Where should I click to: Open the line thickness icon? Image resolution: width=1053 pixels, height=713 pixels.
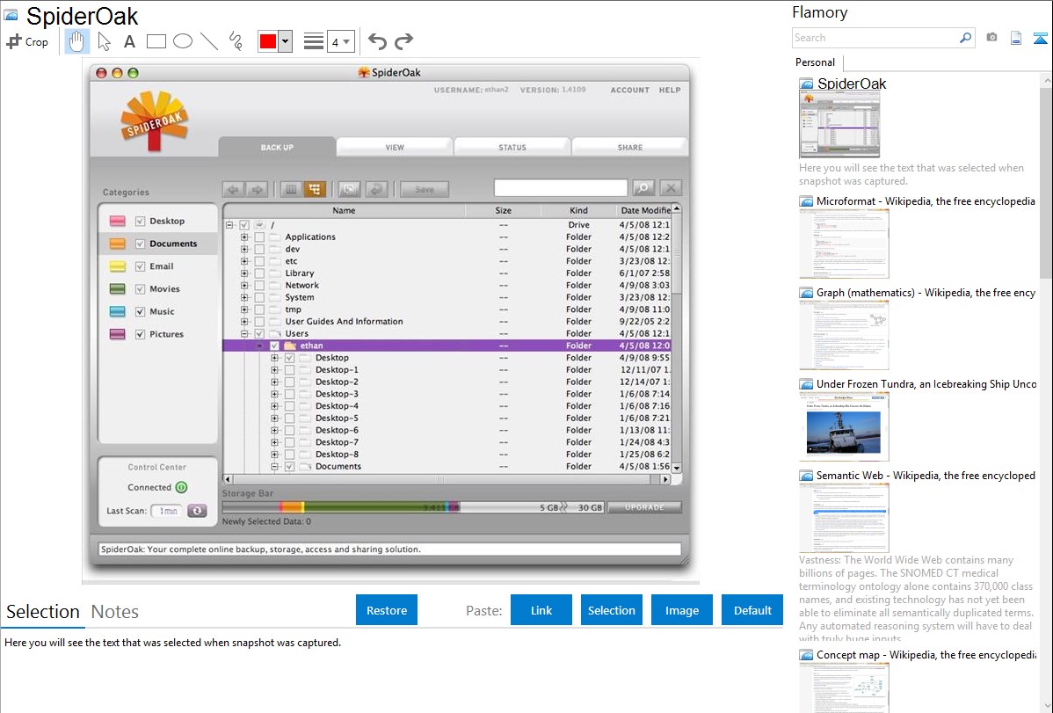[314, 41]
